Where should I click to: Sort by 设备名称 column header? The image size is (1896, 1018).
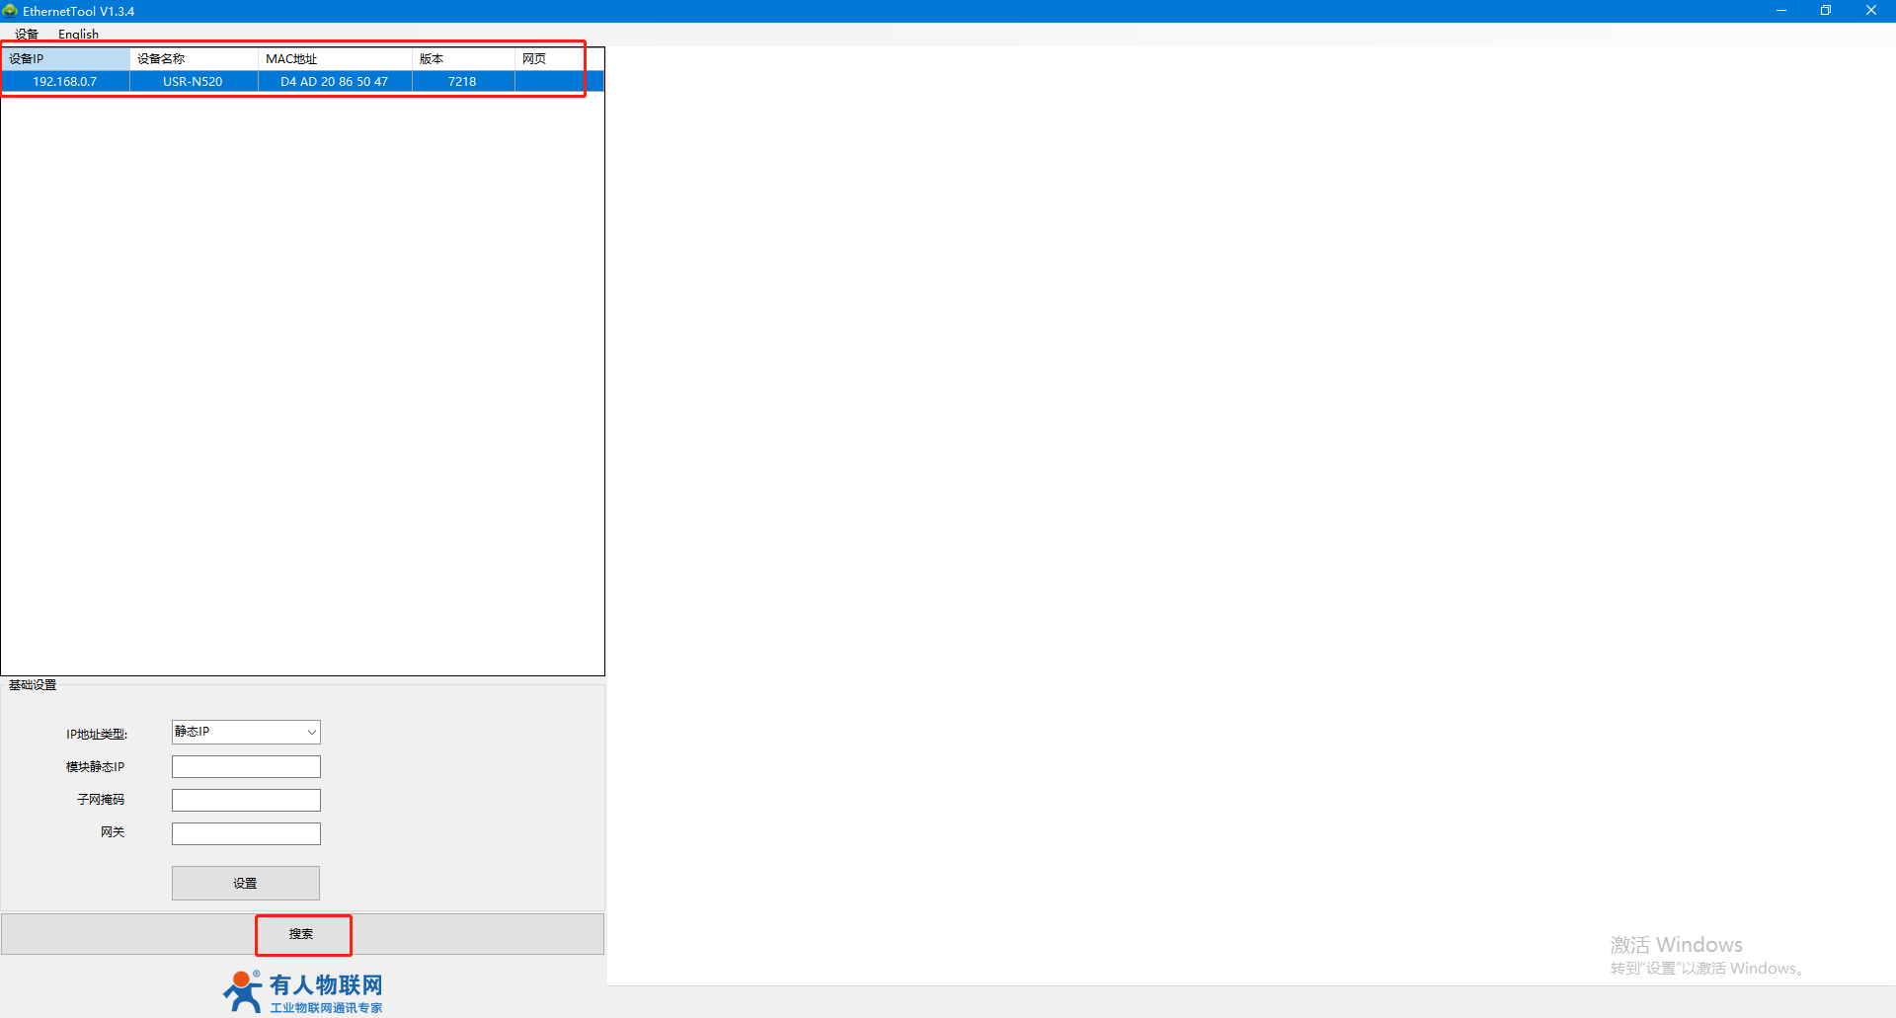pos(194,59)
